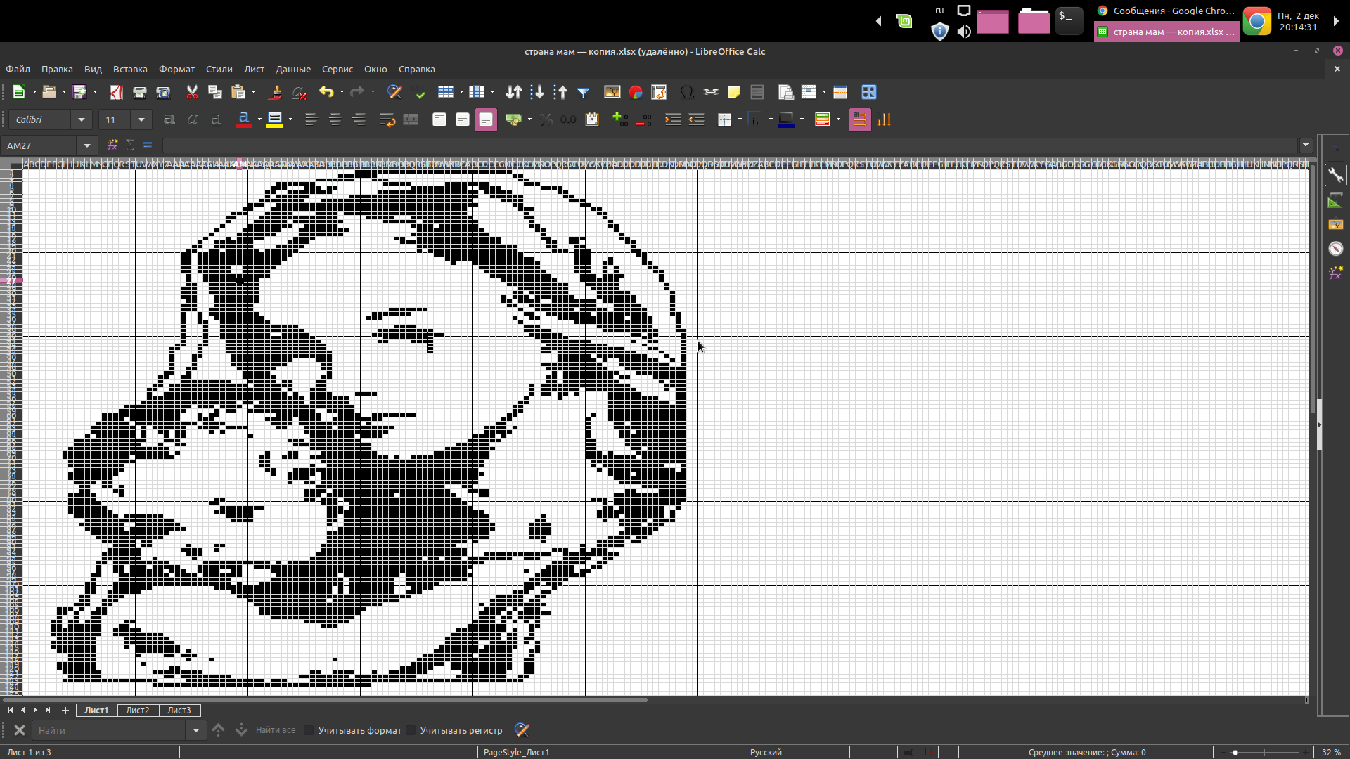The image size is (1350, 759).
Task: Click the Найти search field
Action: (x=110, y=730)
